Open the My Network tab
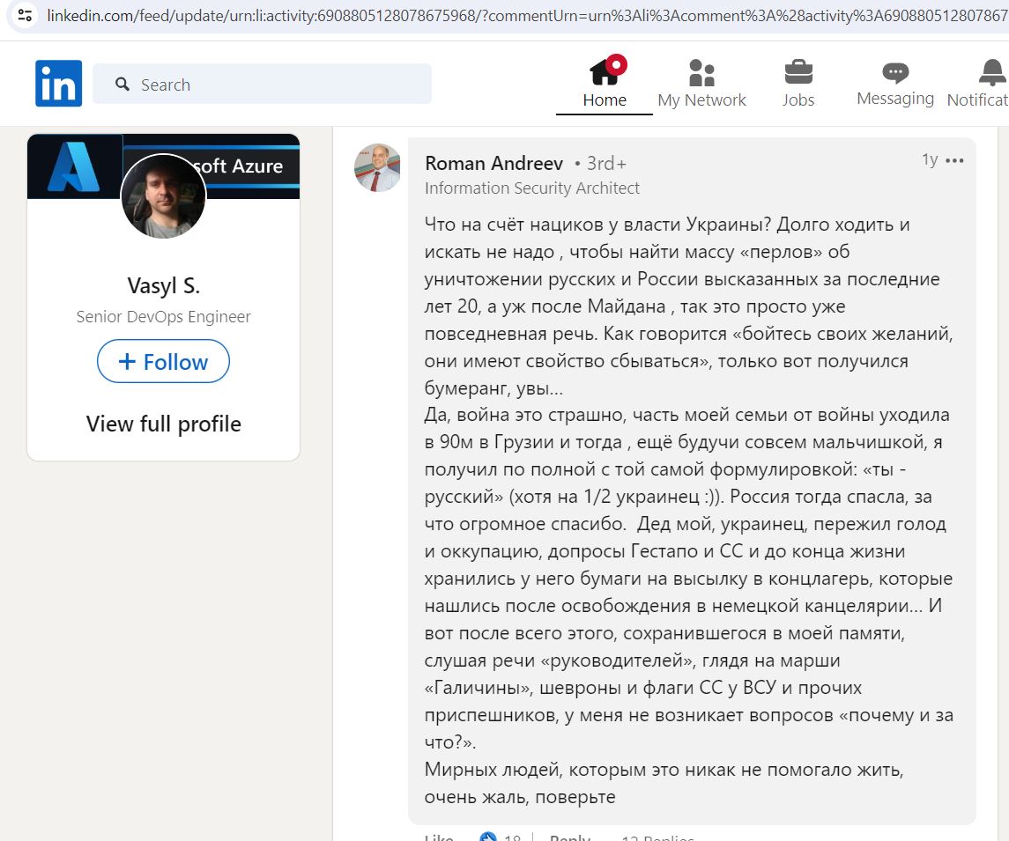Image resolution: width=1009 pixels, height=841 pixels. click(x=701, y=84)
